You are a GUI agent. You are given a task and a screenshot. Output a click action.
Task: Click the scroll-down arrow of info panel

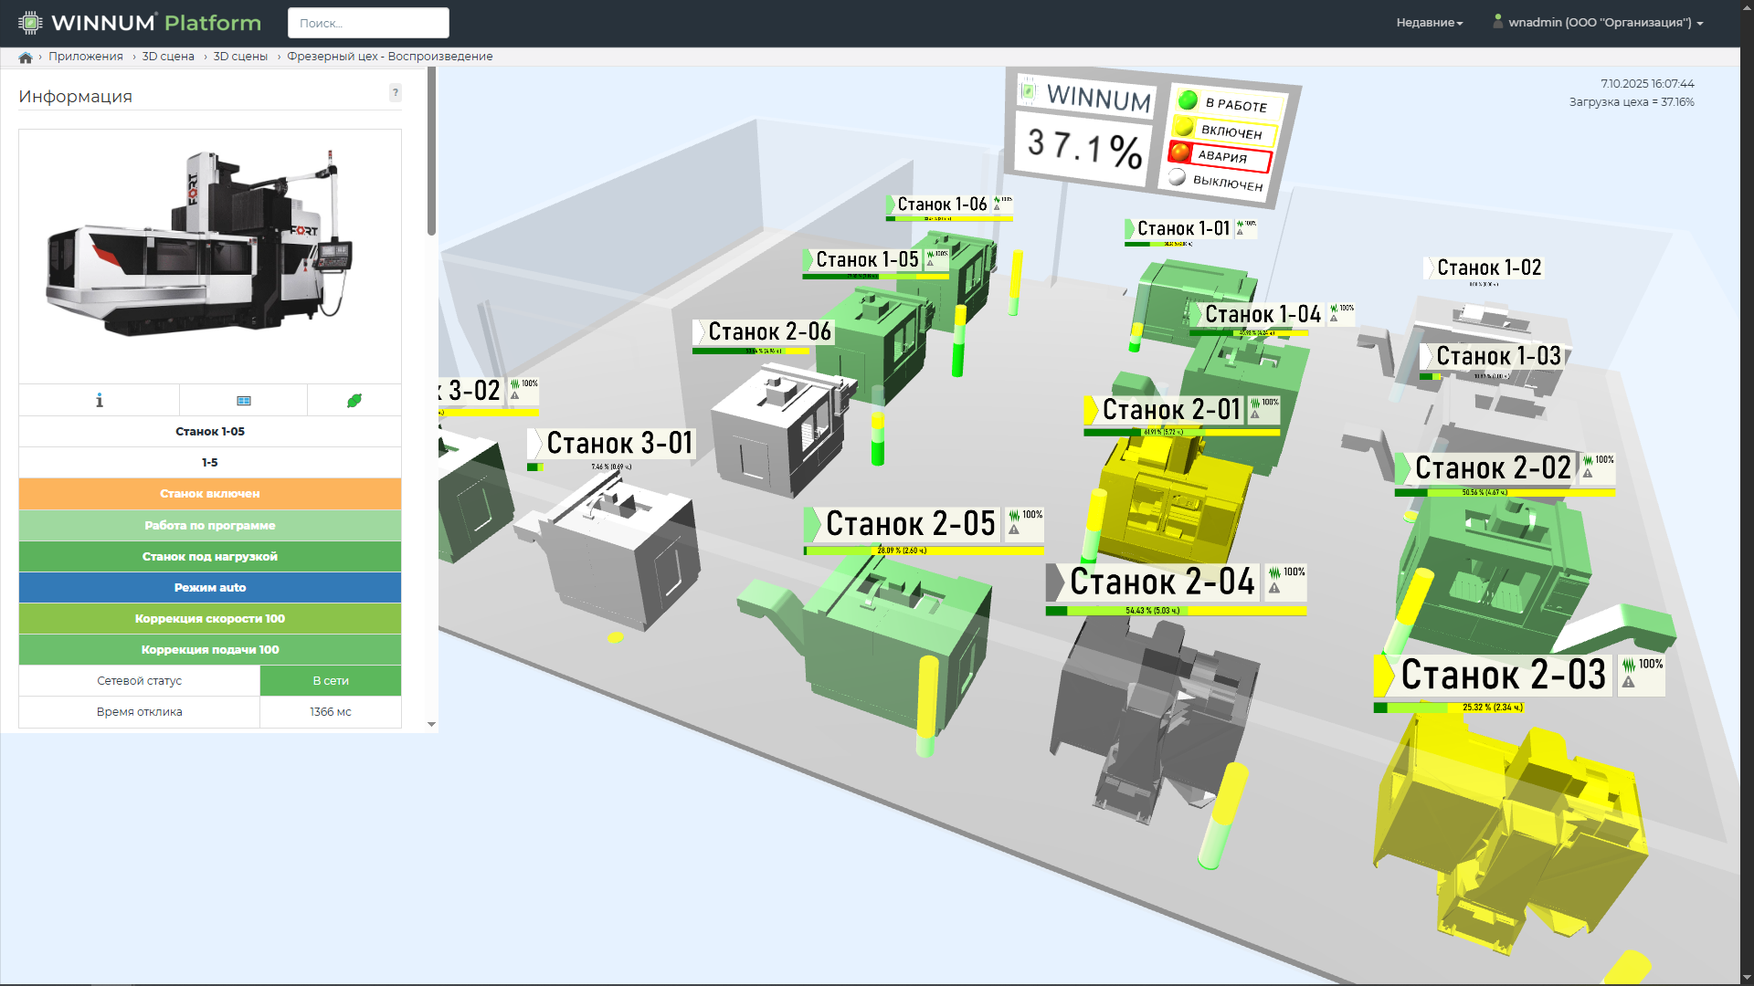click(x=431, y=724)
